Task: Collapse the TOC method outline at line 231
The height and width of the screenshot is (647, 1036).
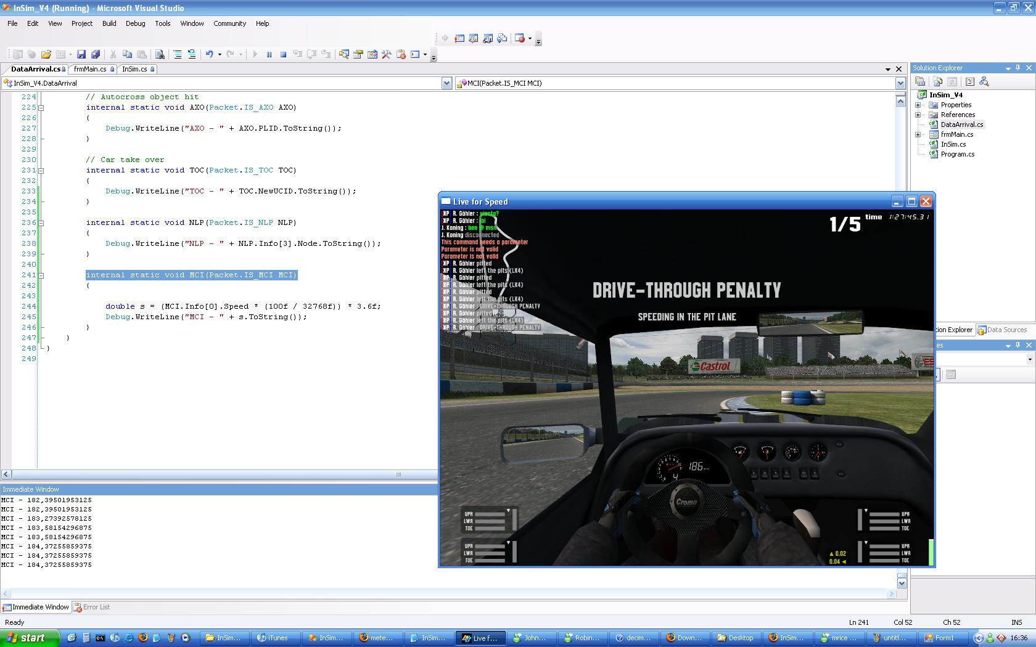Action: (x=41, y=170)
